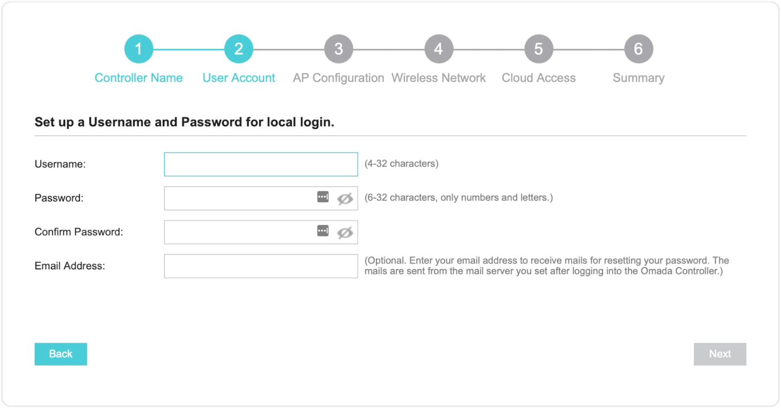Click the step 2 circle icon
This screenshot has height=408, width=781.
[238, 49]
